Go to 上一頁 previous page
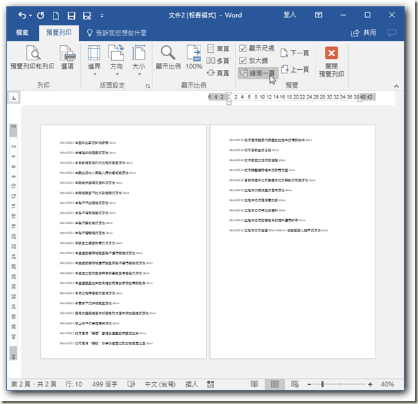The image size is (418, 404). [295, 69]
